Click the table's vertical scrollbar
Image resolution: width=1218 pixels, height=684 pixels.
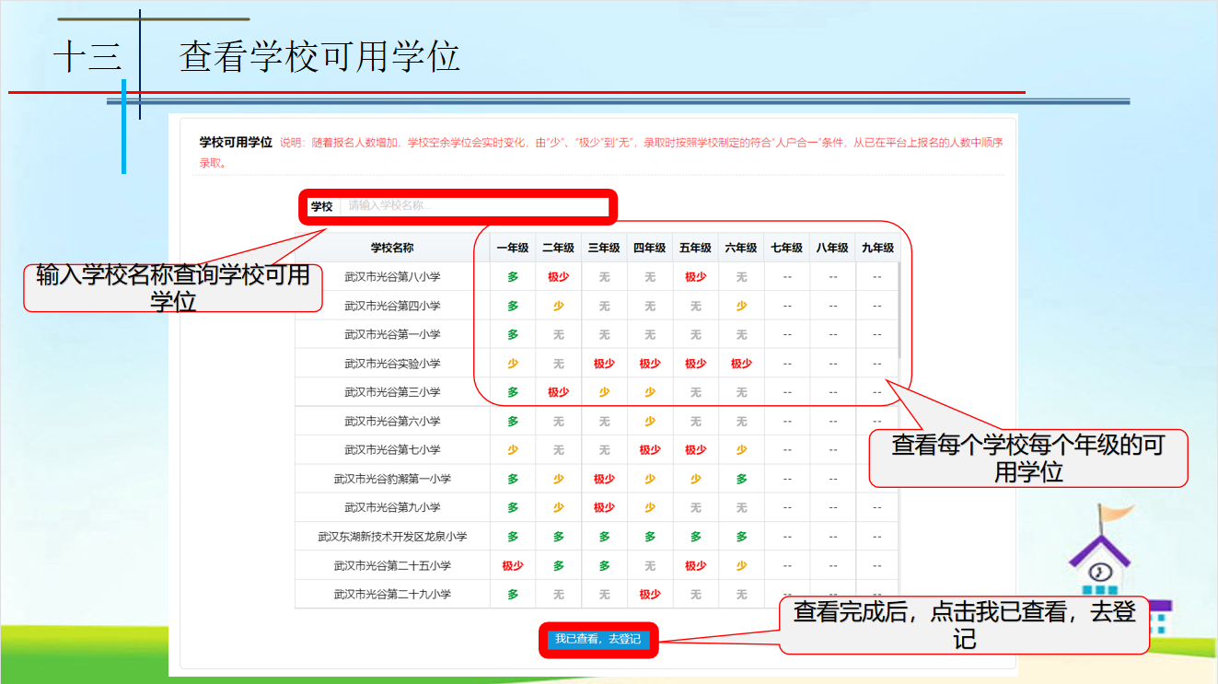pyautogui.click(x=899, y=310)
